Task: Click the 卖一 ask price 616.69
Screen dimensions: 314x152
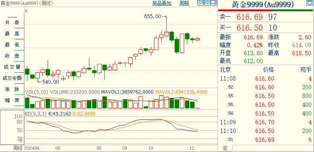Action: tap(250, 17)
